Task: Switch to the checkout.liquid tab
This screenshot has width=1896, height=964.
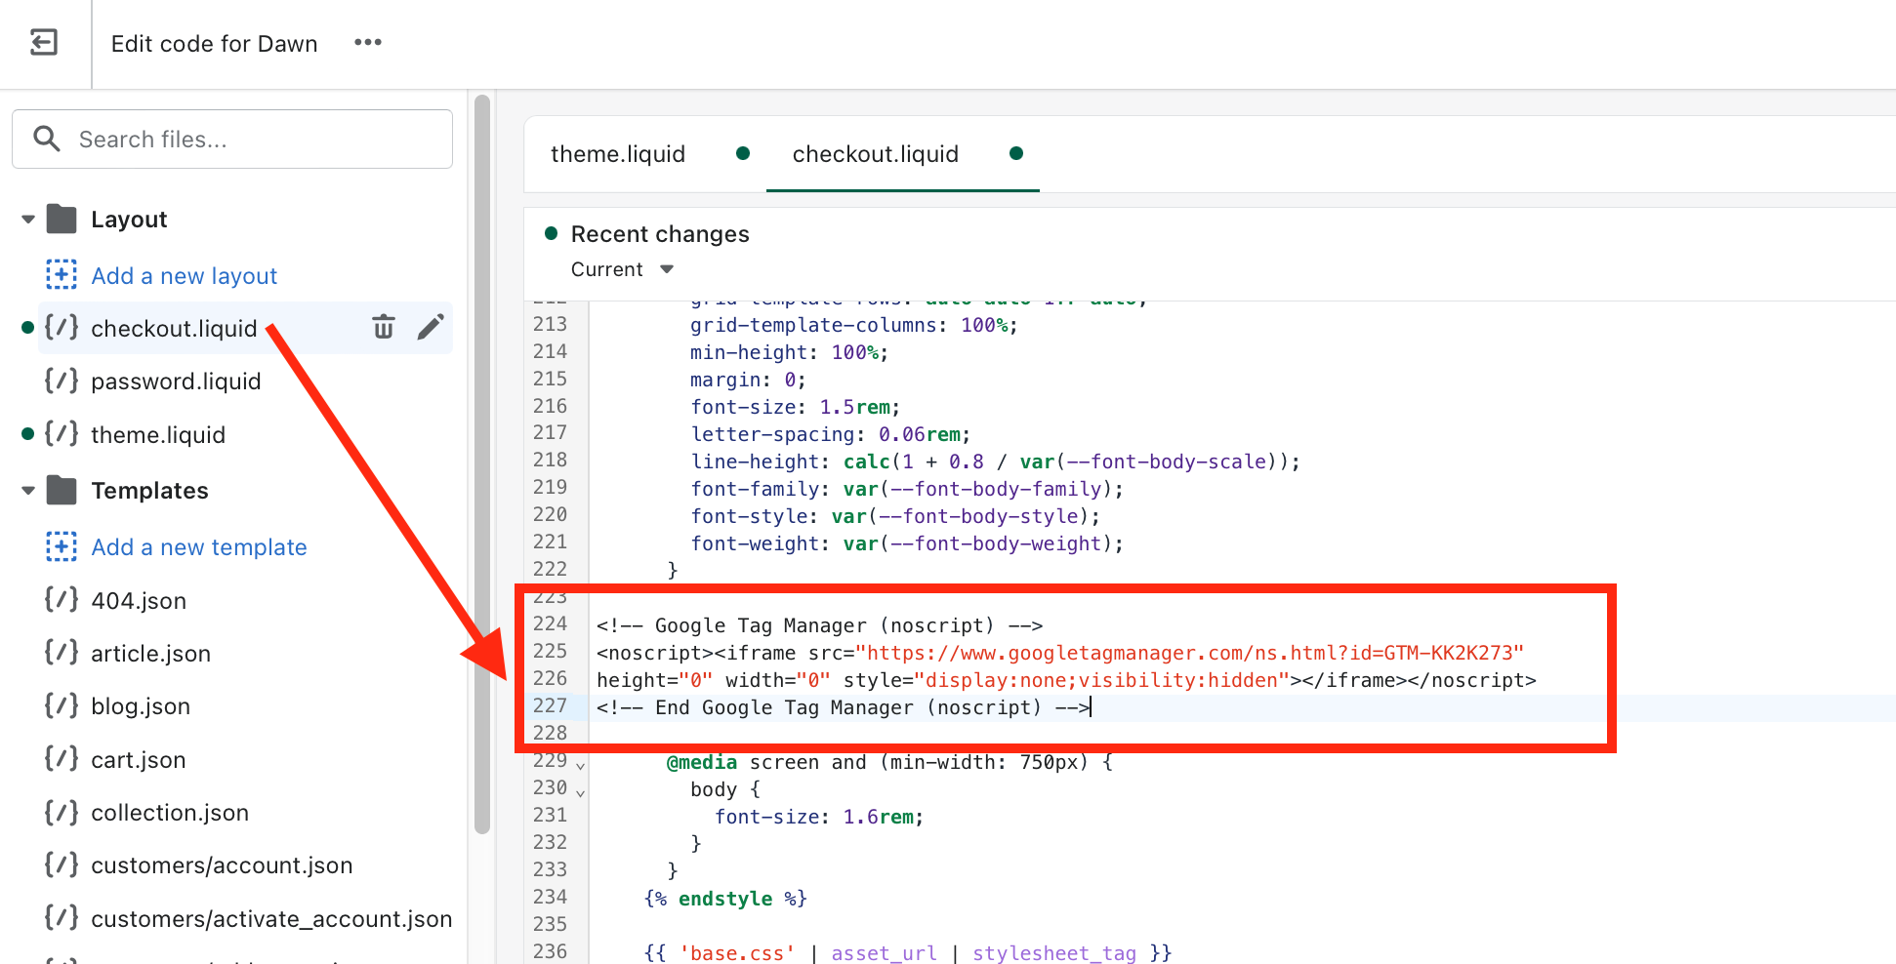Action: (x=876, y=154)
